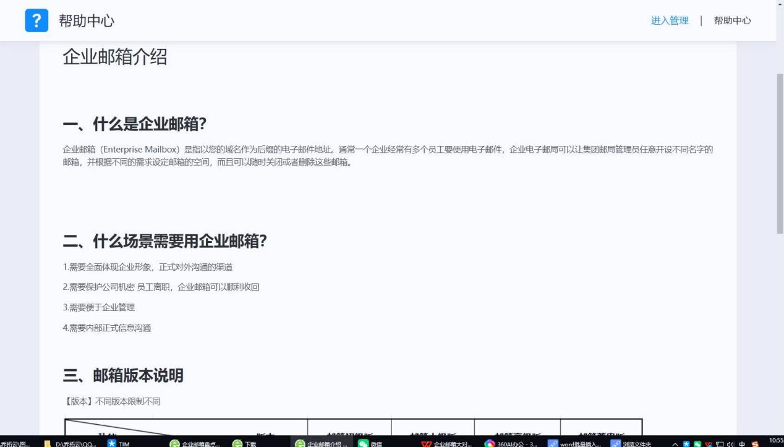Image resolution: width=784 pixels, height=447 pixels.
Task: Open the WPS 企业邮箱大对 document in taskbar
Action: [x=446, y=443]
